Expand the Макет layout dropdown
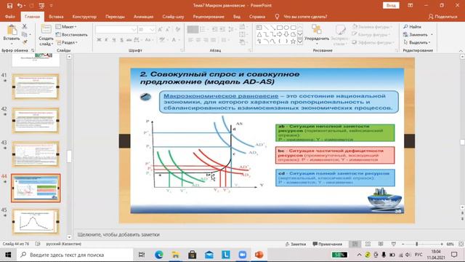Screen dimensions: 465x262 pos(66,26)
